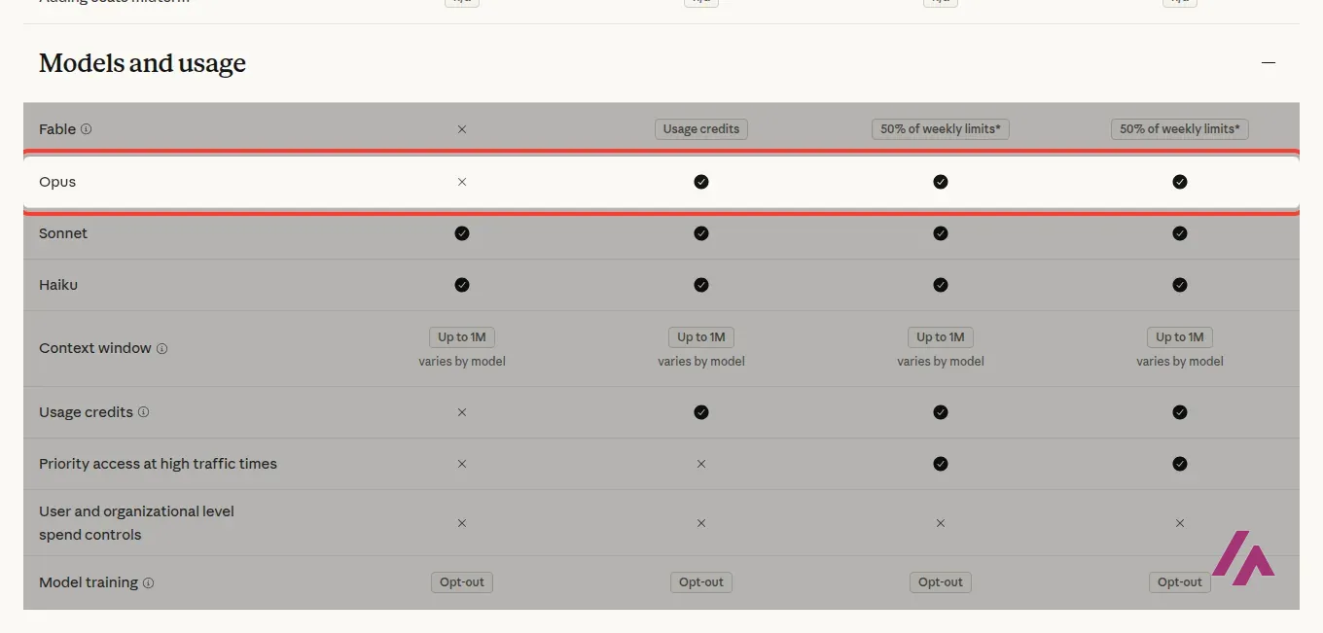Click the Usage credits badge in Fable row

point(701,128)
